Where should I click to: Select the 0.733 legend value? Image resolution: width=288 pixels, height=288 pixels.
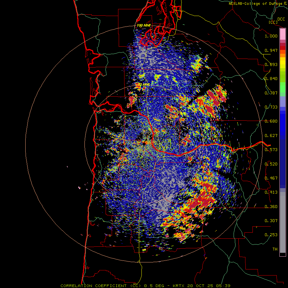[271, 107]
